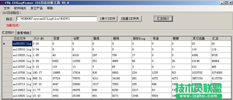Click the 微软Bing column header

pos(141,39)
